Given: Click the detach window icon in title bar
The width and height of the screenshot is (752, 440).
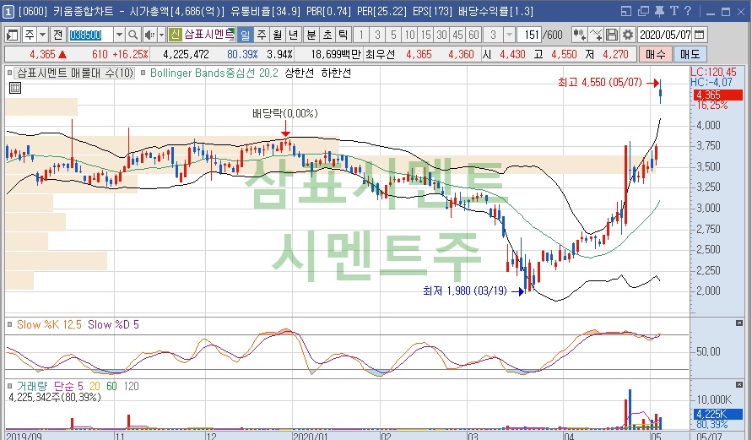Looking at the screenshot, I should click(643, 11).
